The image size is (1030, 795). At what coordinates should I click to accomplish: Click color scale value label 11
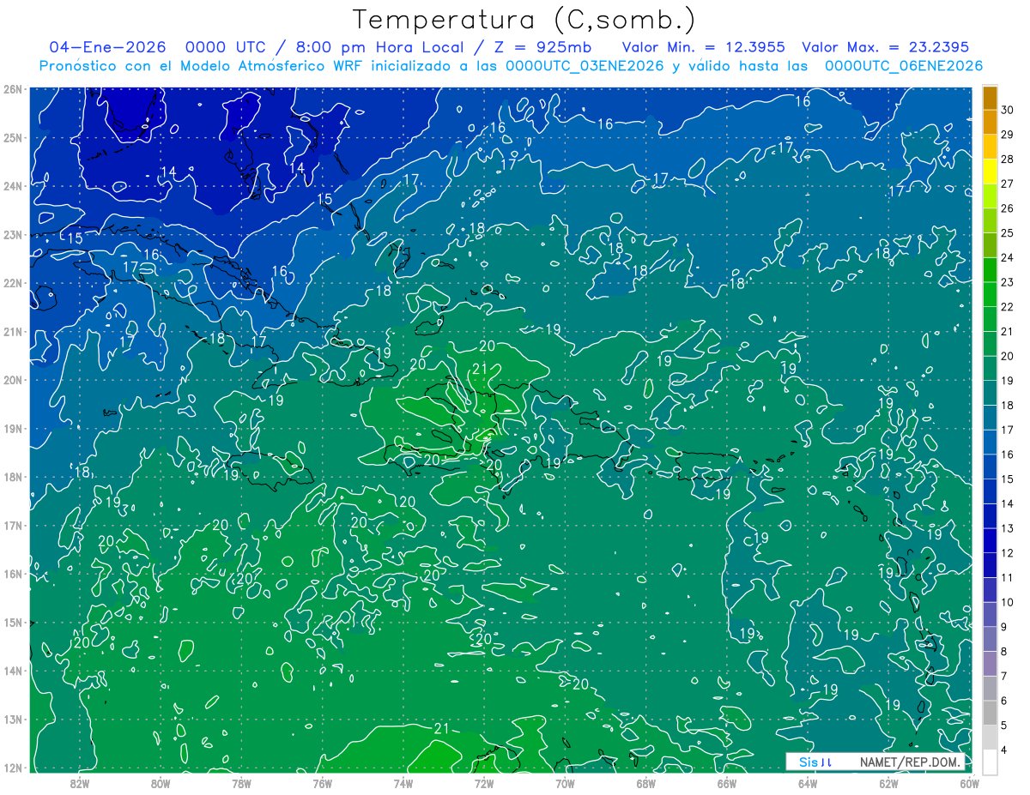tap(1008, 578)
